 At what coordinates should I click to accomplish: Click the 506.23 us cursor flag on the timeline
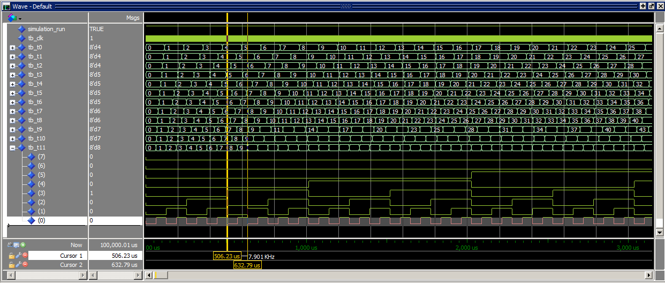pyautogui.click(x=227, y=256)
